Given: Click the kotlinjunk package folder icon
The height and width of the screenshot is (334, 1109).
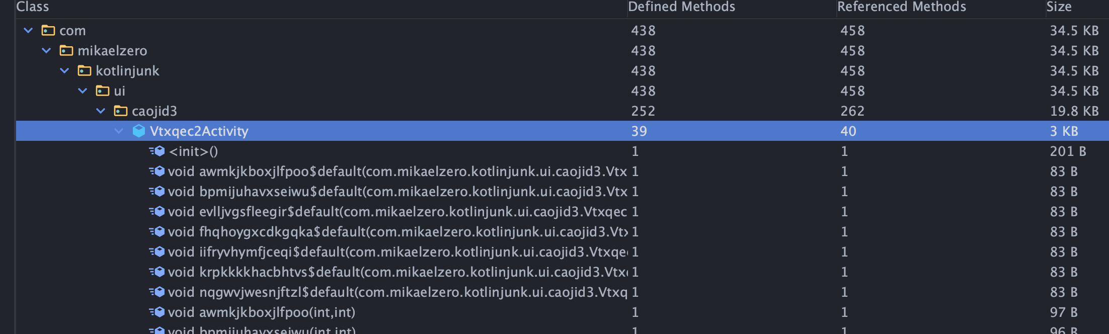Looking at the screenshot, I should (85, 71).
